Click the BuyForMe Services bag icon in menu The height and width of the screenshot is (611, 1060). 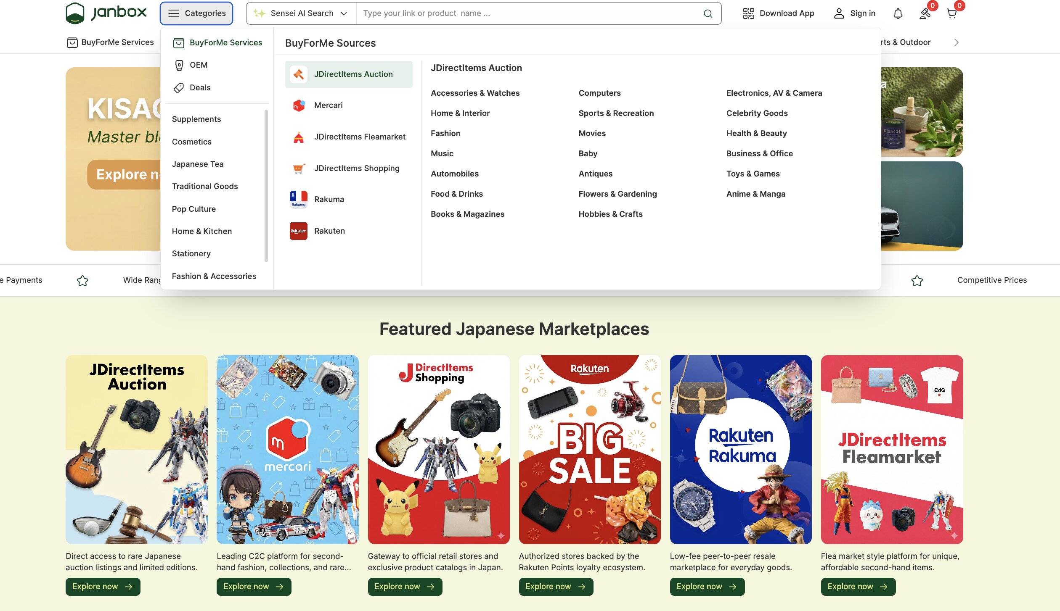tap(179, 43)
